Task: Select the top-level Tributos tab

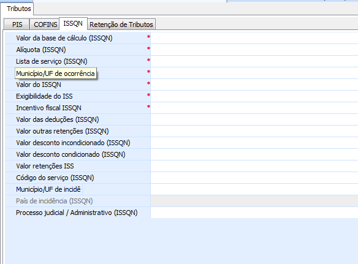Action: pyautogui.click(x=18, y=9)
